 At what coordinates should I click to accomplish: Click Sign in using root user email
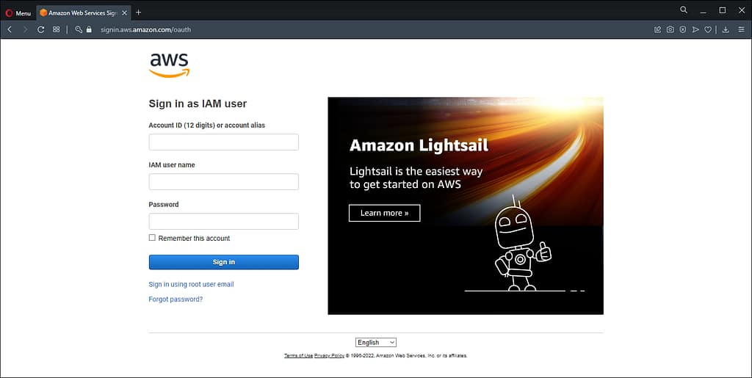tap(191, 284)
